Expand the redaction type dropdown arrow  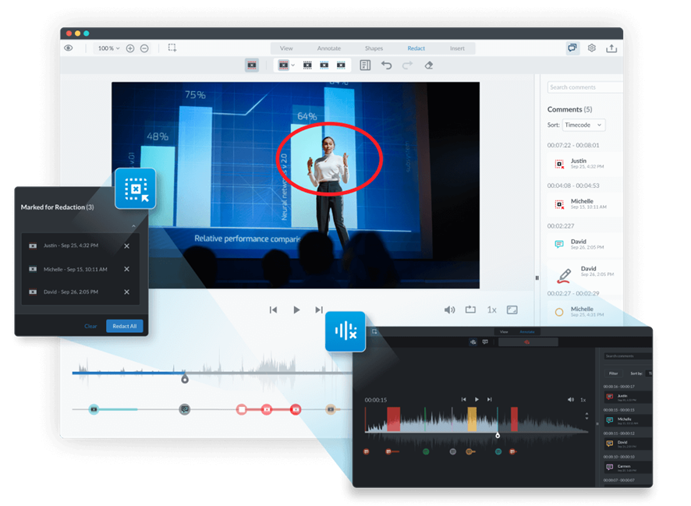tap(293, 65)
